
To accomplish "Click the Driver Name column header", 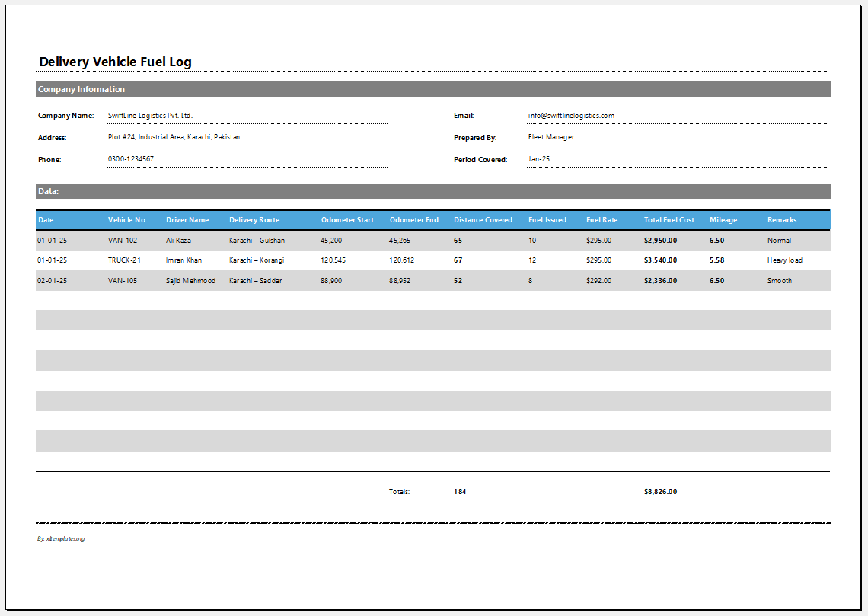I will pyautogui.click(x=187, y=220).
